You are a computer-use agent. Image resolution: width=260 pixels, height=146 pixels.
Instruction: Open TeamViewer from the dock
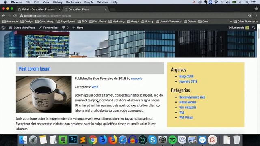tap(202, 140)
